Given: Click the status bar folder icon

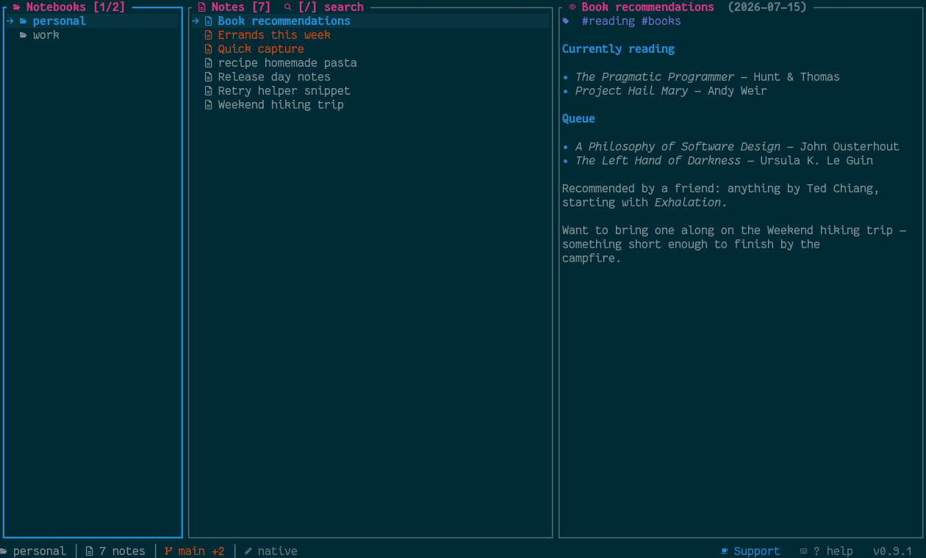Looking at the screenshot, I should point(4,551).
